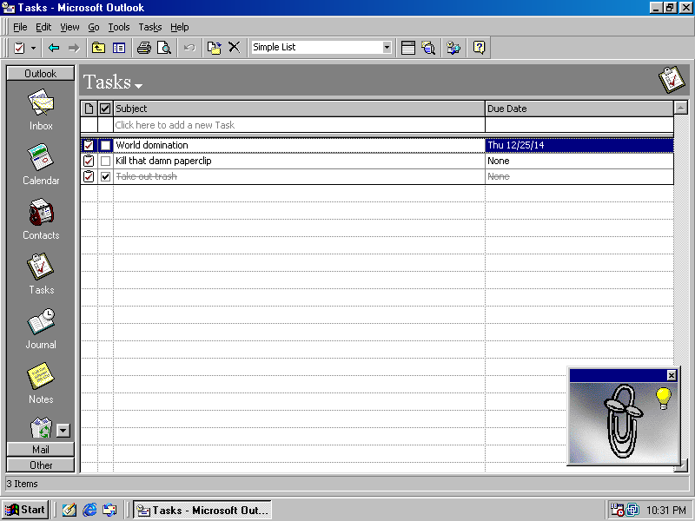Uncheck the Take out trash task
Viewport: 695px width, 521px height.
[105, 176]
